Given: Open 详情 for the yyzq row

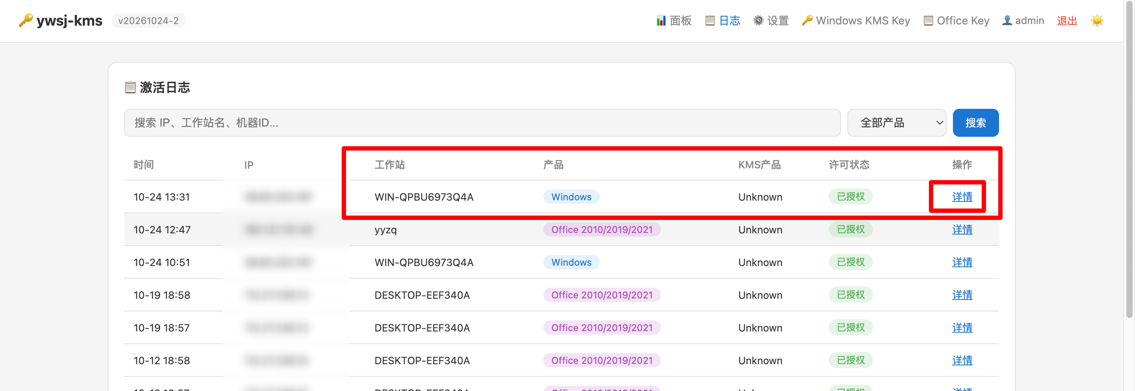Looking at the screenshot, I should [x=962, y=230].
